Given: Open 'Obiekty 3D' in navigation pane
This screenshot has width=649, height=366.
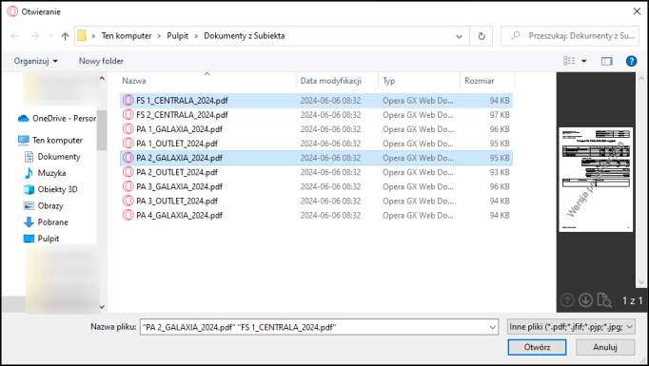Looking at the screenshot, I should pos(50,189).
